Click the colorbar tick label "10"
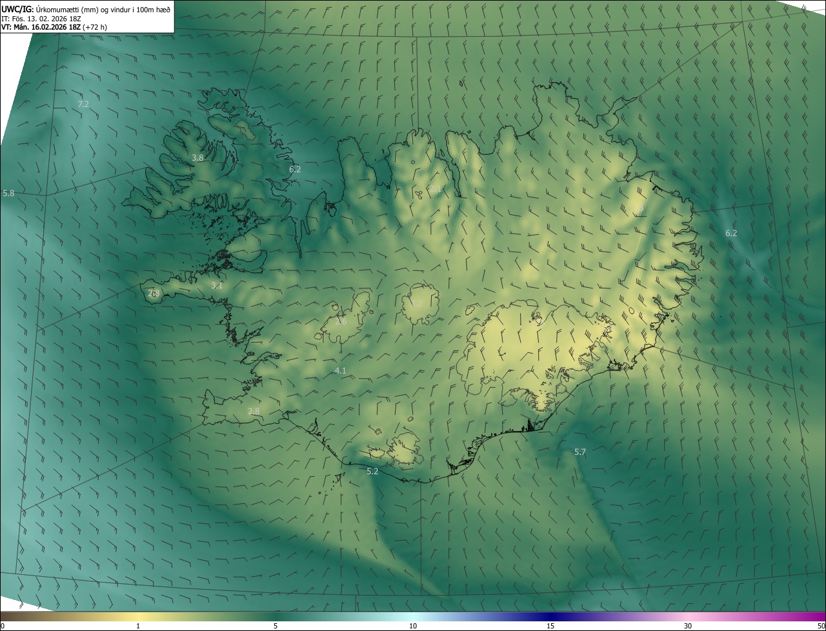This screenshot has width=826, height=631. [x=413, y=626]
